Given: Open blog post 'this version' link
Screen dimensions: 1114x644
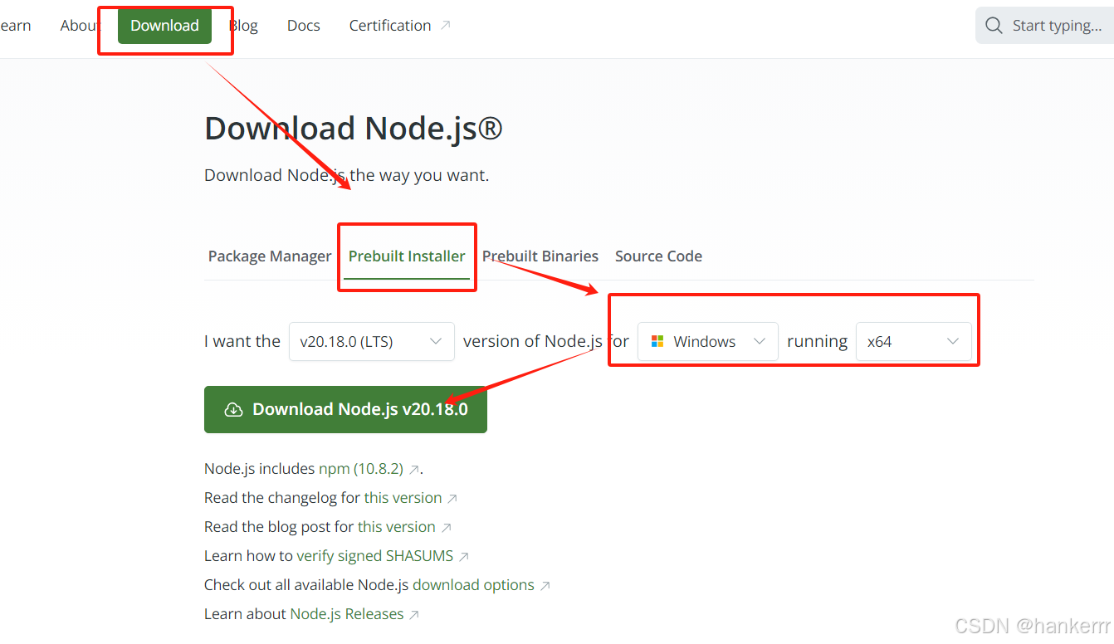Looking at the screenshot, I should coord(397,527).
